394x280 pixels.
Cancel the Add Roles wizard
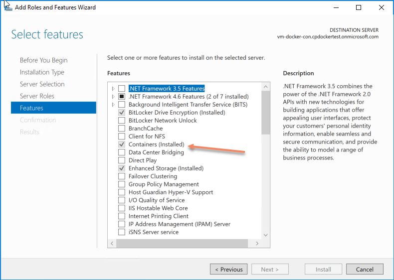point(365,269)
